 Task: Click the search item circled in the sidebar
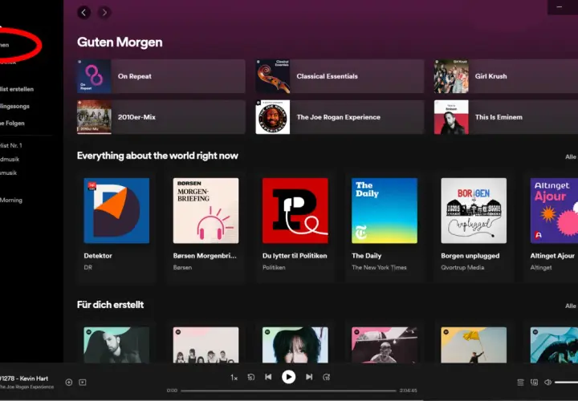coord(5,45)
